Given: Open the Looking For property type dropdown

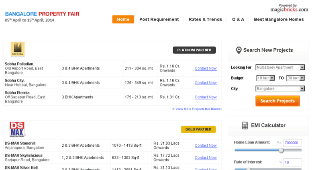Looking at the screenshot, I should click(x=280, y=68).
